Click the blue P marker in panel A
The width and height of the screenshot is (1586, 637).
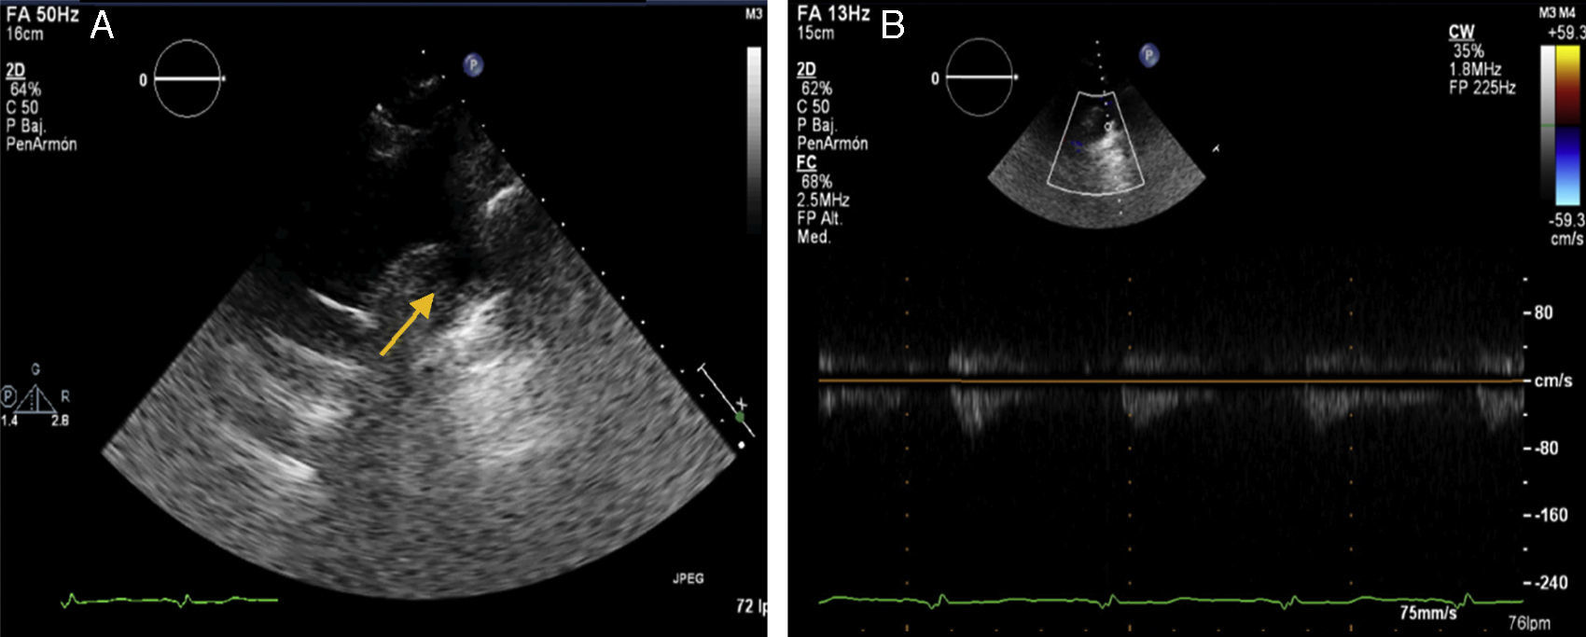pos(474,64)
